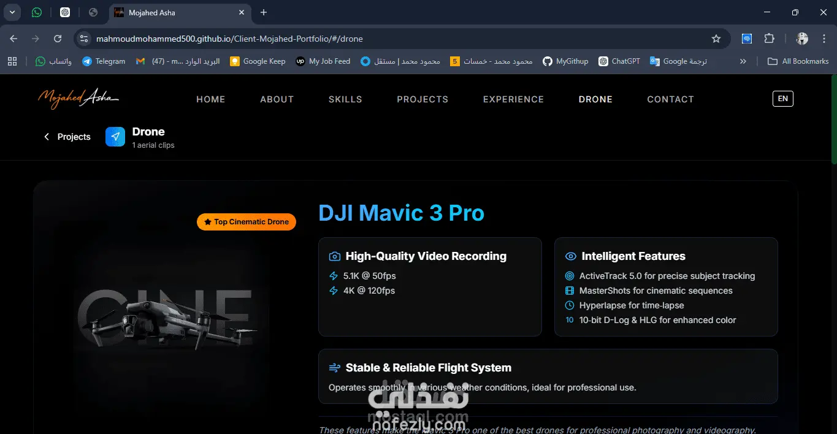Open the blue extension icon in toolbar
The height and width of the screenshot is (434, 837).
[747, 39]
